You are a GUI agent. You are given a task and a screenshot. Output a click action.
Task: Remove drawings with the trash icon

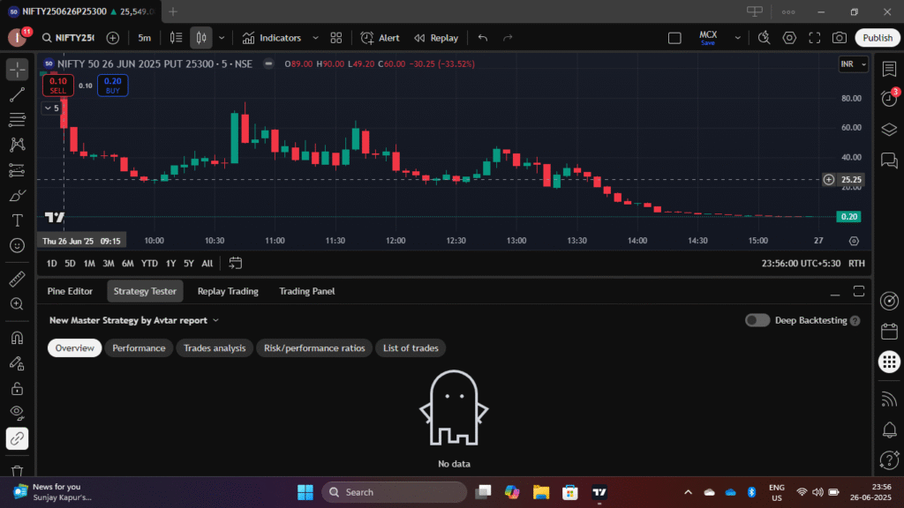coord(18,471)
